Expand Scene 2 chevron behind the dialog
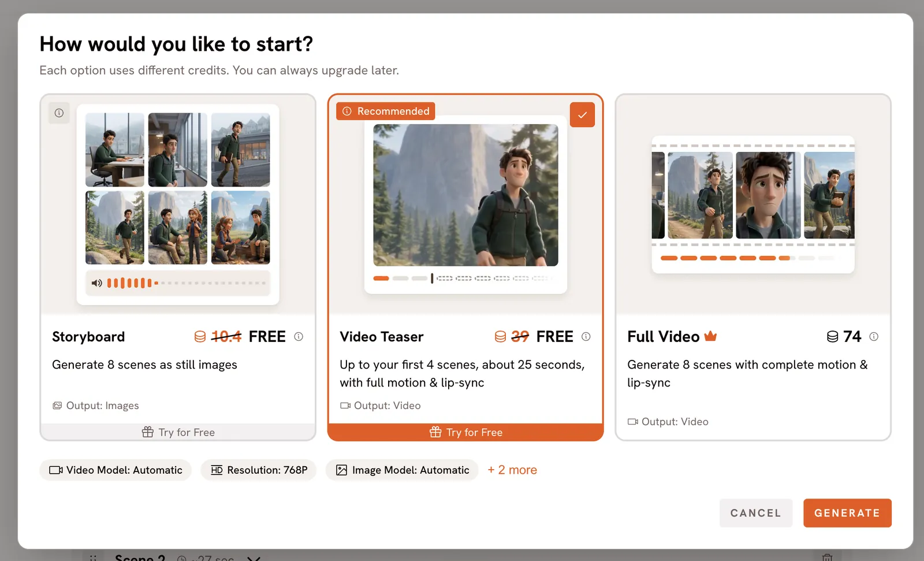The width and height of the screenshot is (924, 561). (254, 559)
